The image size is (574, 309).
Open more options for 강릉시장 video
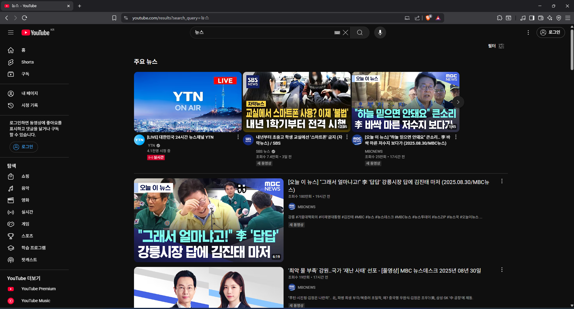pos(502,181)
